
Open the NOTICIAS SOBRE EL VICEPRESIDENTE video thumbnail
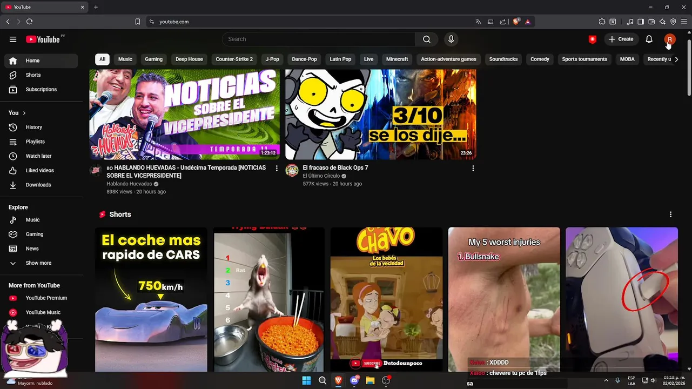[x=185, y=114]
